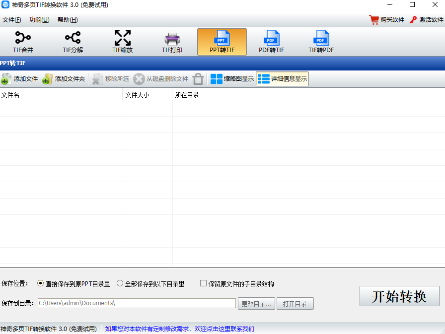Viewport: 445px width, 334px height.
Task: Click the 添加文件 add file button
Action: (20, 79)
